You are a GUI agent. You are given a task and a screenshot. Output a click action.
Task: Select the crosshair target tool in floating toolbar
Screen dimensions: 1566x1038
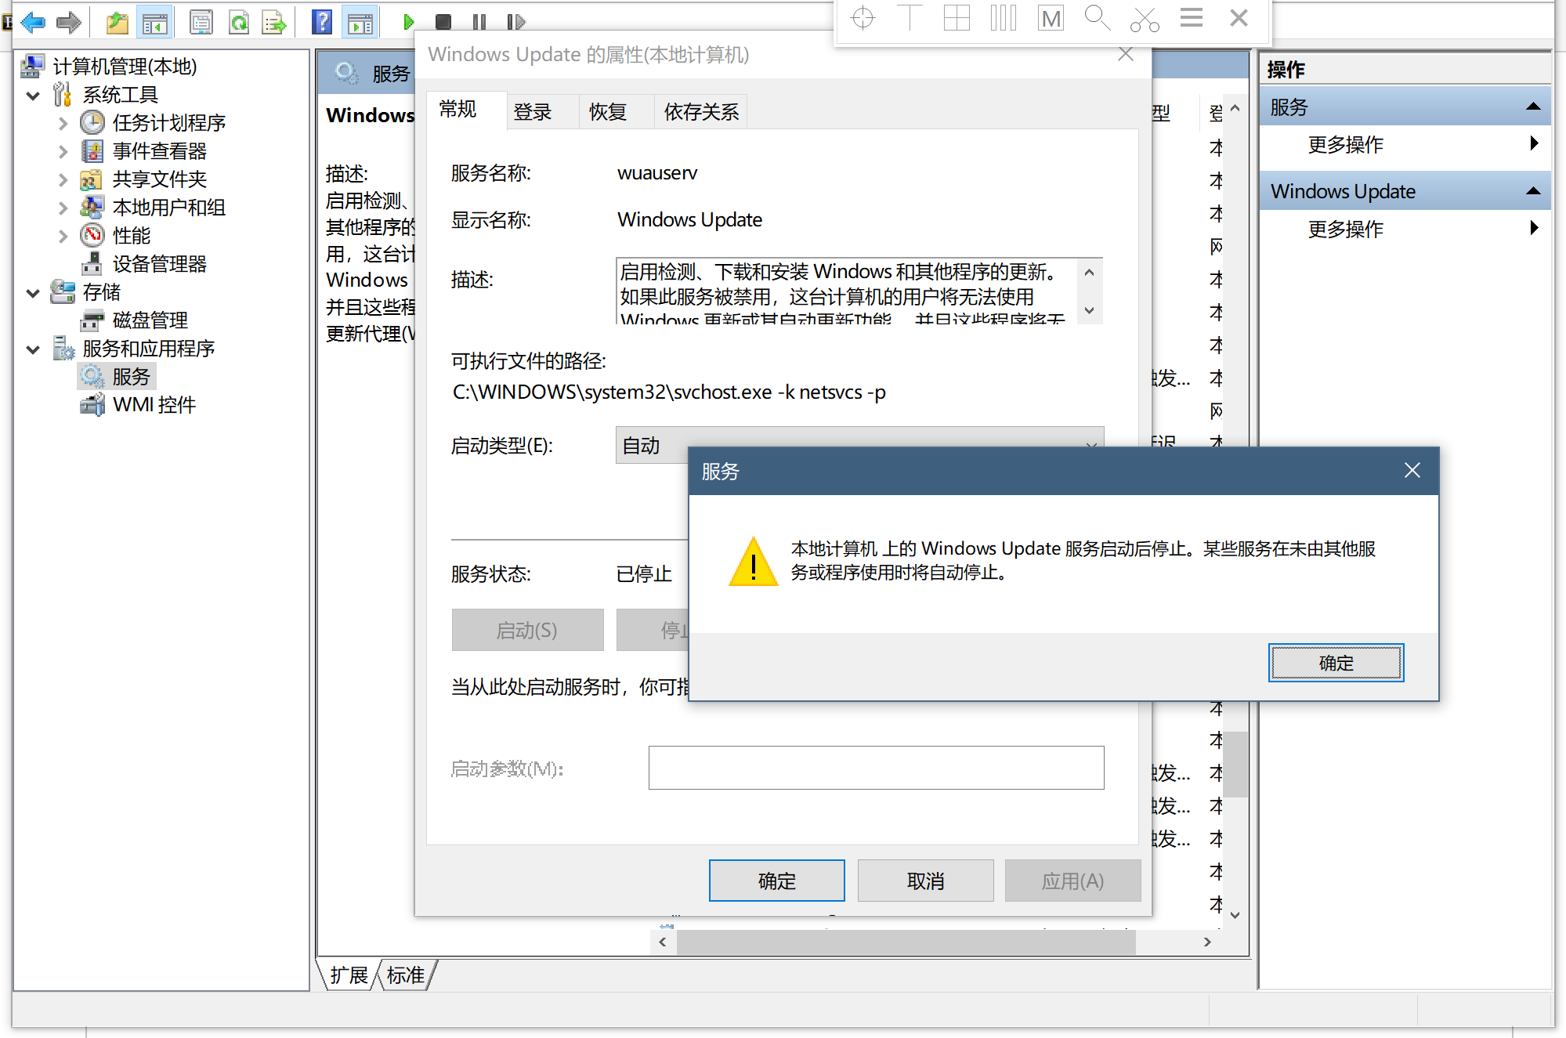pyautogui.click(x=863, y=18)
